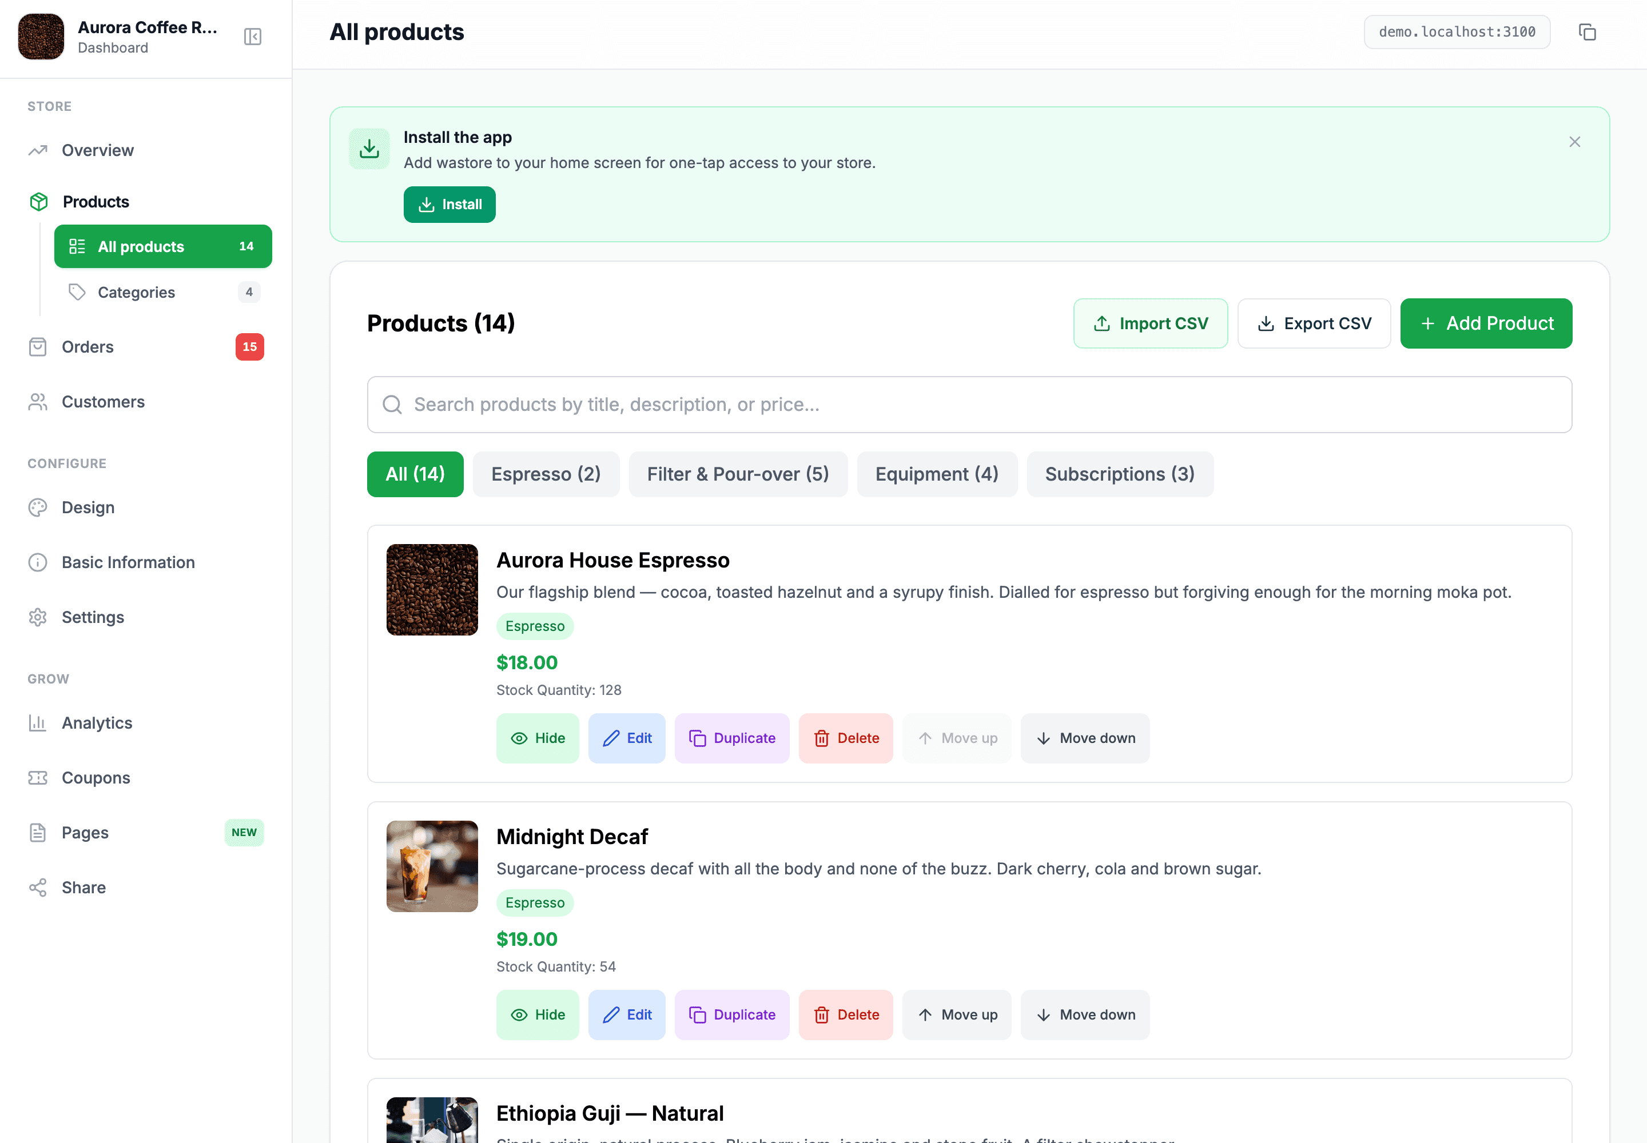Open the Products section

(146, 202)
